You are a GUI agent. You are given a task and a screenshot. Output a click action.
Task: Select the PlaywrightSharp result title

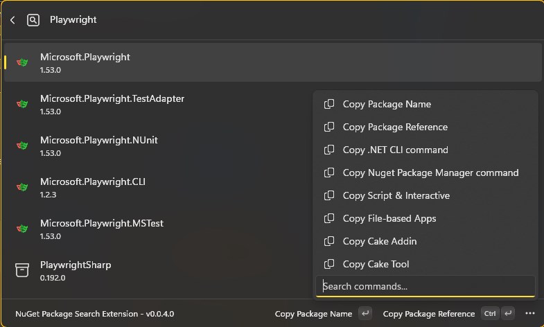(x=76, y=265)
